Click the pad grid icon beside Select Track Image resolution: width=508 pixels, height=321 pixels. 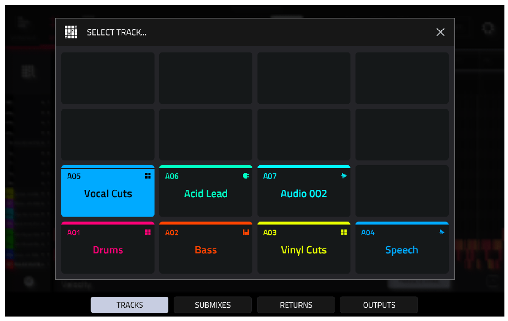[x=71, y=32]
